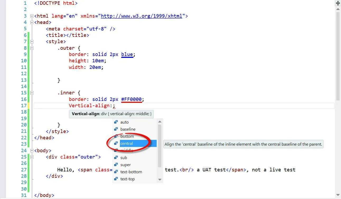
Task: Collapse the outer div on line 25
Action: point(32,157)
